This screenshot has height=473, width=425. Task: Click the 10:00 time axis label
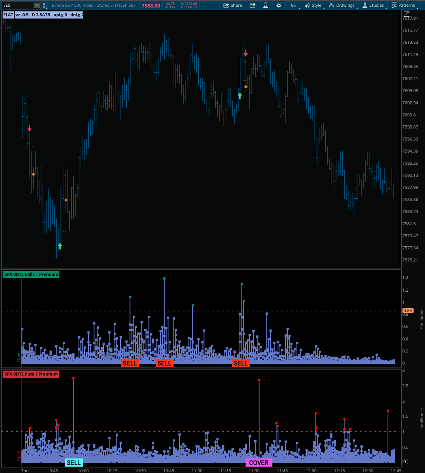83,470
